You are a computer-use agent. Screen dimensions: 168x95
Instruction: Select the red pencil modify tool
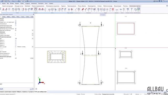coord(83,9)
